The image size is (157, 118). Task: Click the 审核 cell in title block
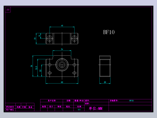[x=59, y=107]
